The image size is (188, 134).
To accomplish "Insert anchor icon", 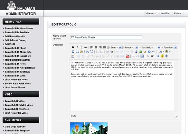I will (136, 52).
